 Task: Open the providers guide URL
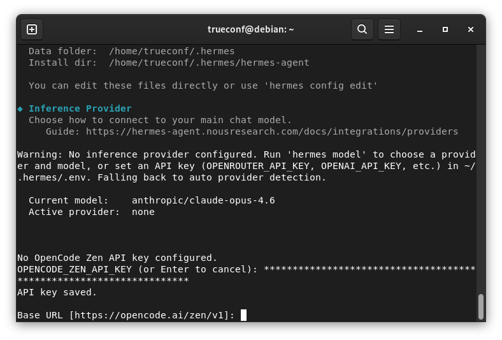coord(272,131)
